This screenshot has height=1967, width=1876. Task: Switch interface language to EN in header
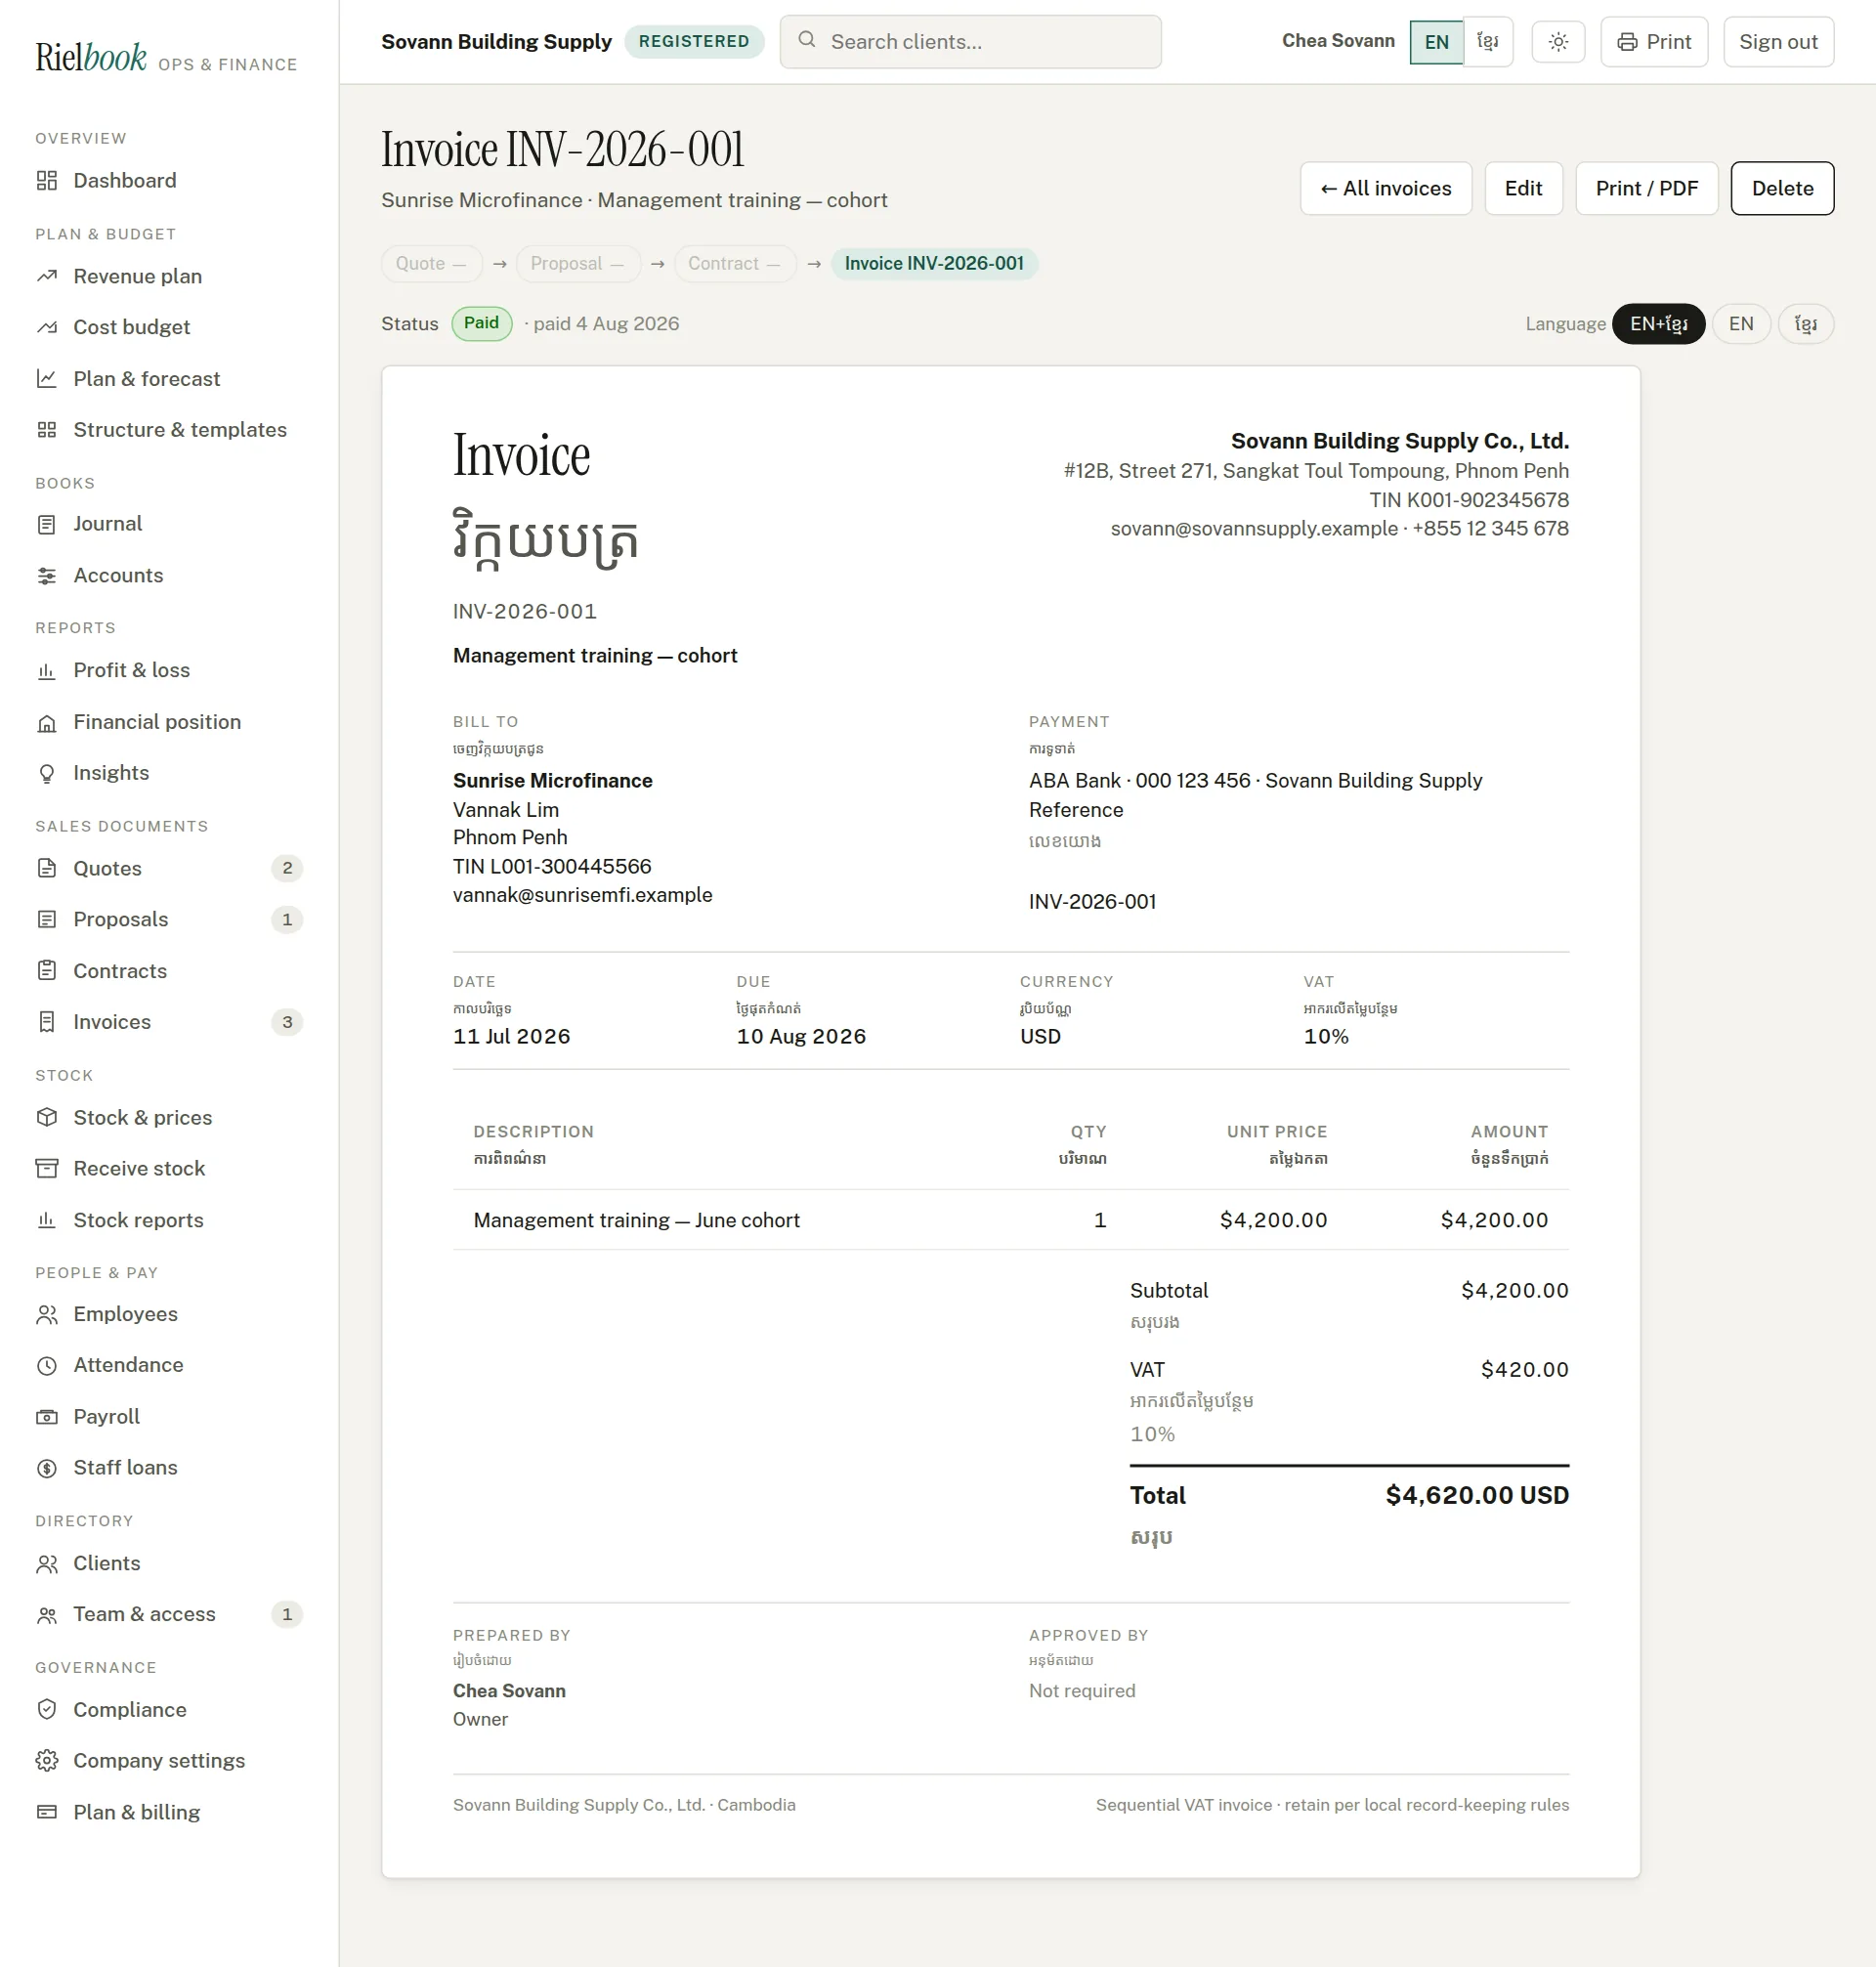[1436, 42]
